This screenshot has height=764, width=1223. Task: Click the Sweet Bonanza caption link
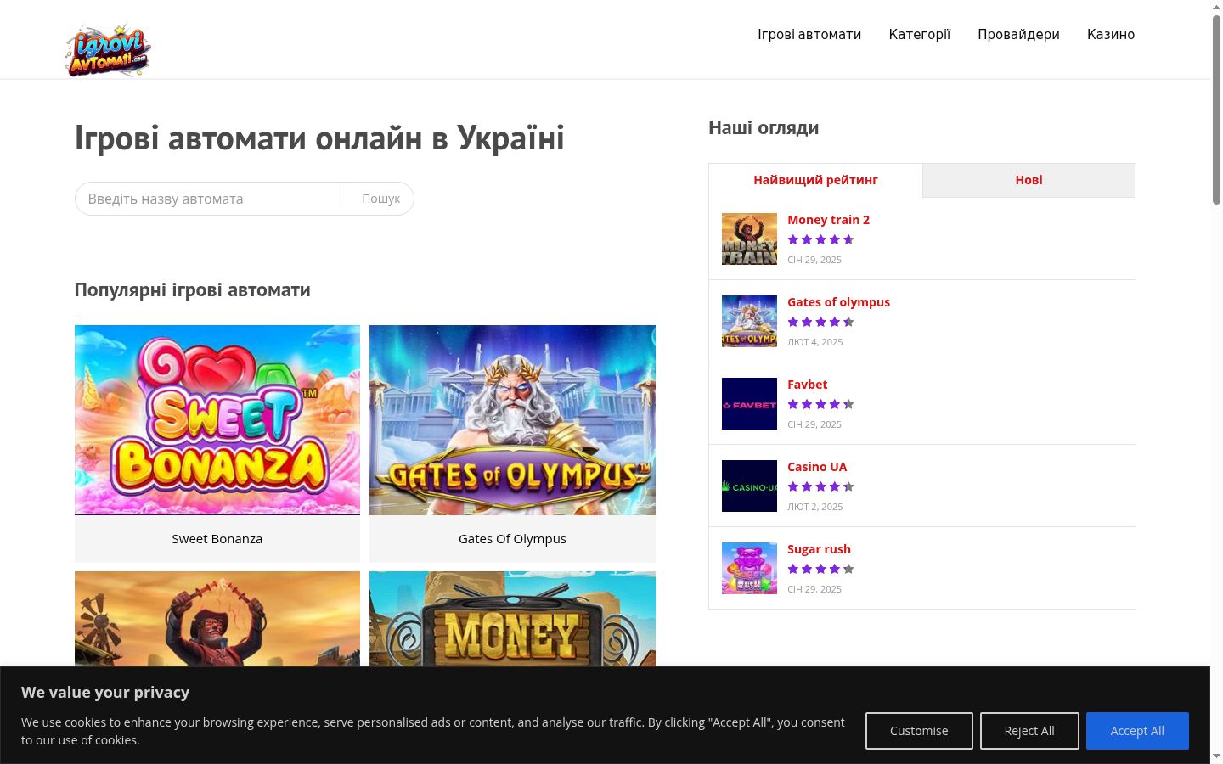[217, 539]
